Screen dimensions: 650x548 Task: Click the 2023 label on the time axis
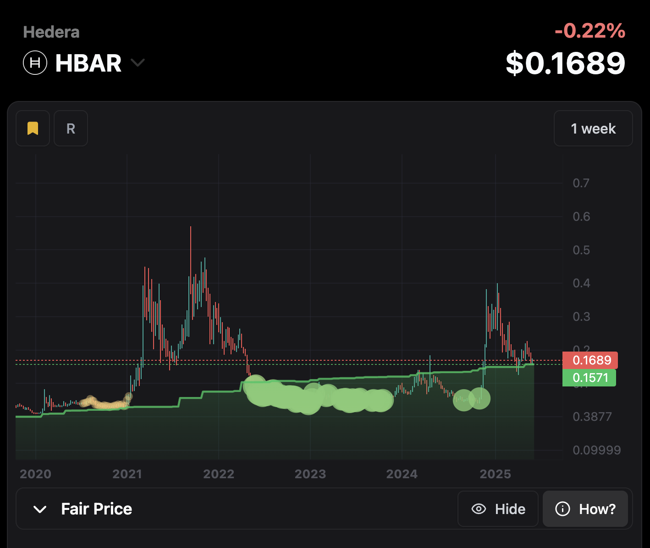pyautogui.click(x=310, y=474)
